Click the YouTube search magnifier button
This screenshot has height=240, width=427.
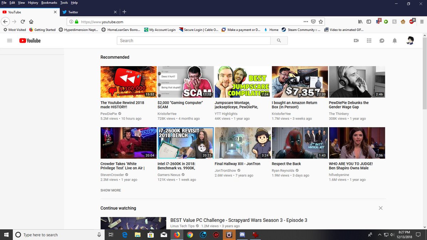pos(279,41)
